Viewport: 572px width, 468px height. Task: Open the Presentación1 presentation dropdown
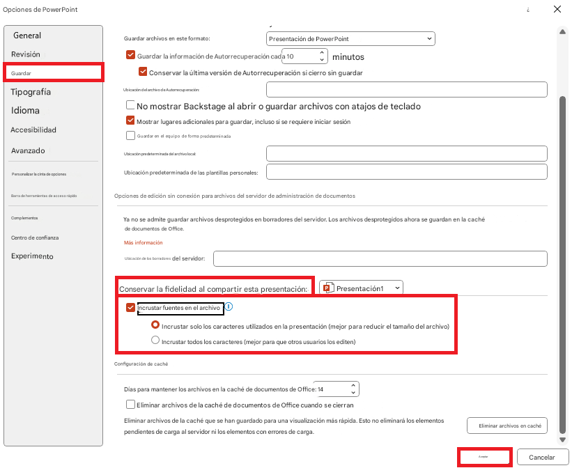click(x=361, y=288)
